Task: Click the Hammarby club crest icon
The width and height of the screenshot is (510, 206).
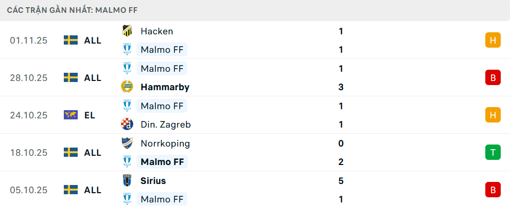Action: click(127, 87)
